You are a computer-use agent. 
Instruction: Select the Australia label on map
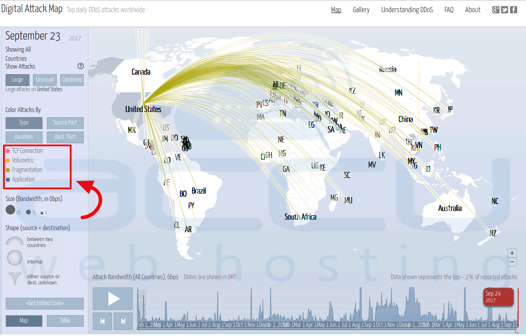pyautogui.click(x=450, y=208)
